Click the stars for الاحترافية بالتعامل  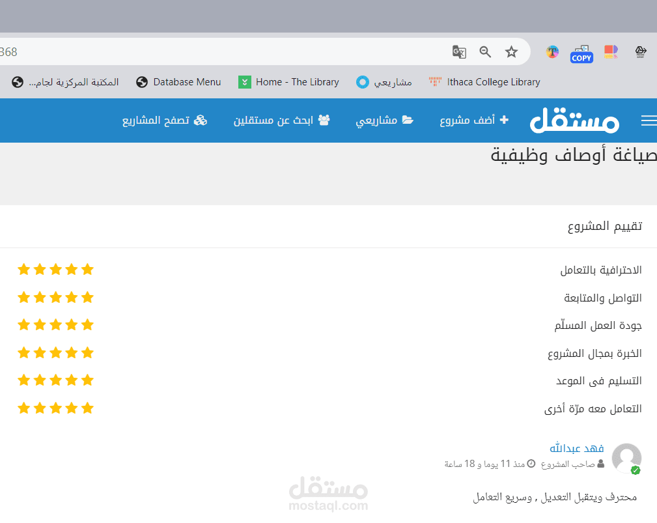[x=56, y=269]
